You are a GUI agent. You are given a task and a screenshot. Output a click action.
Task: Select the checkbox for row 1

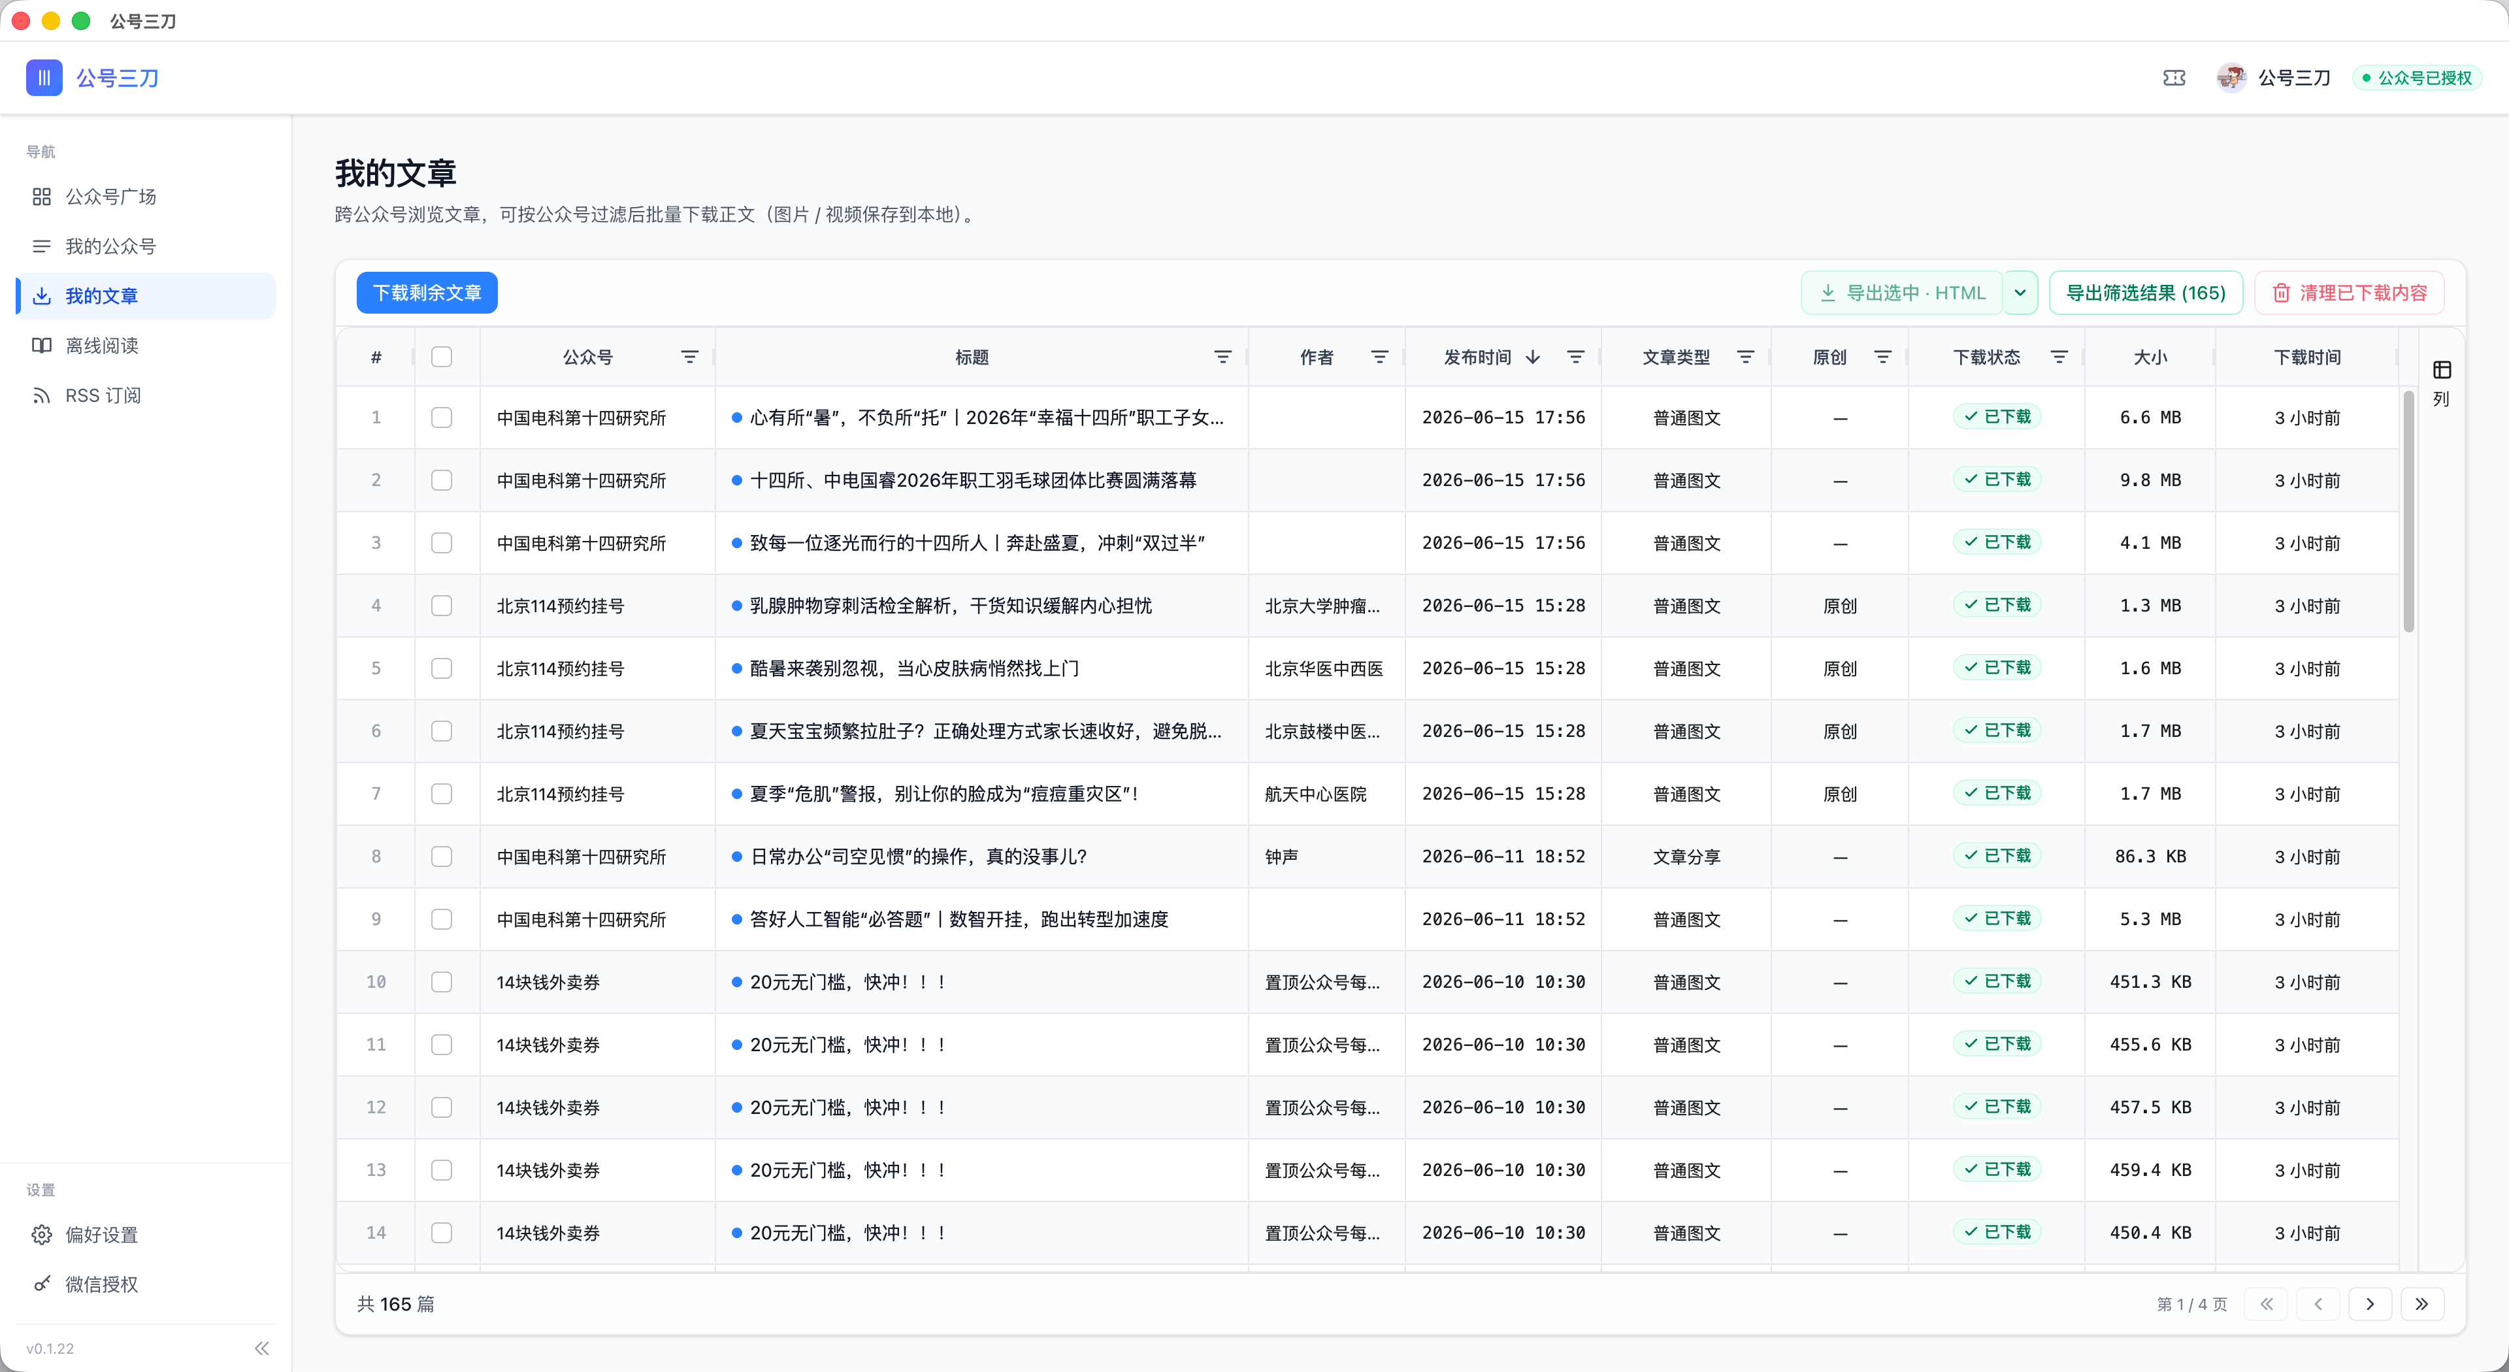(441, 417)
